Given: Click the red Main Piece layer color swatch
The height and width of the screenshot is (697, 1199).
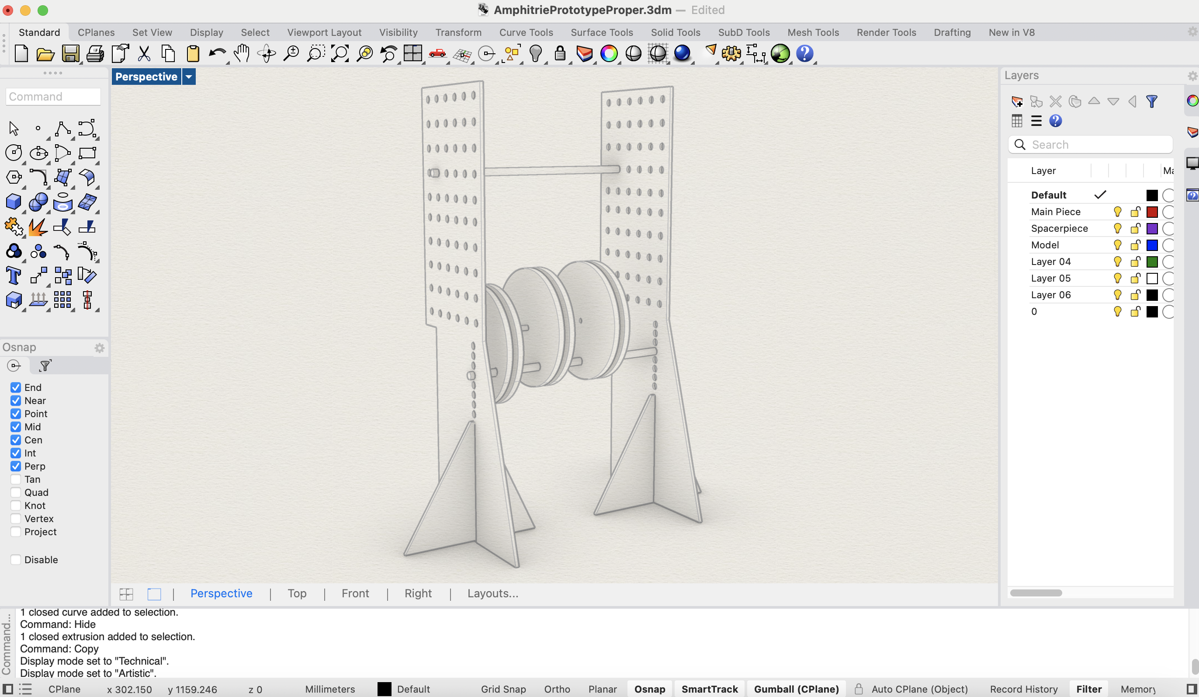Looking at the screenshot, I should (1151, 212).
